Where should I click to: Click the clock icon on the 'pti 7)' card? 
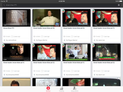[102, 37]
